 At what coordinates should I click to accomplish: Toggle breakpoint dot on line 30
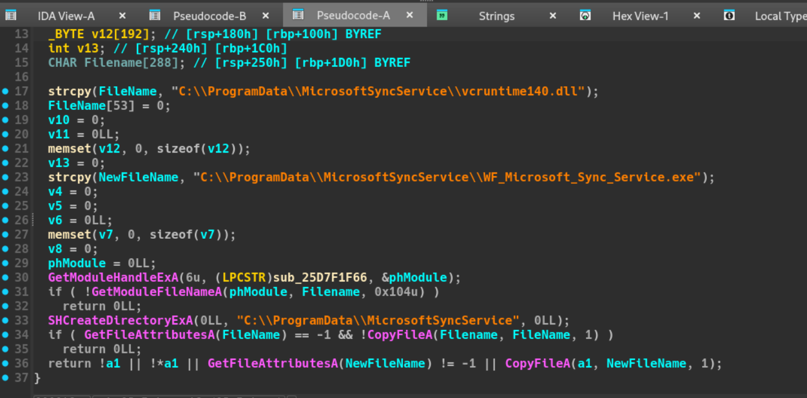click(5, 277)
